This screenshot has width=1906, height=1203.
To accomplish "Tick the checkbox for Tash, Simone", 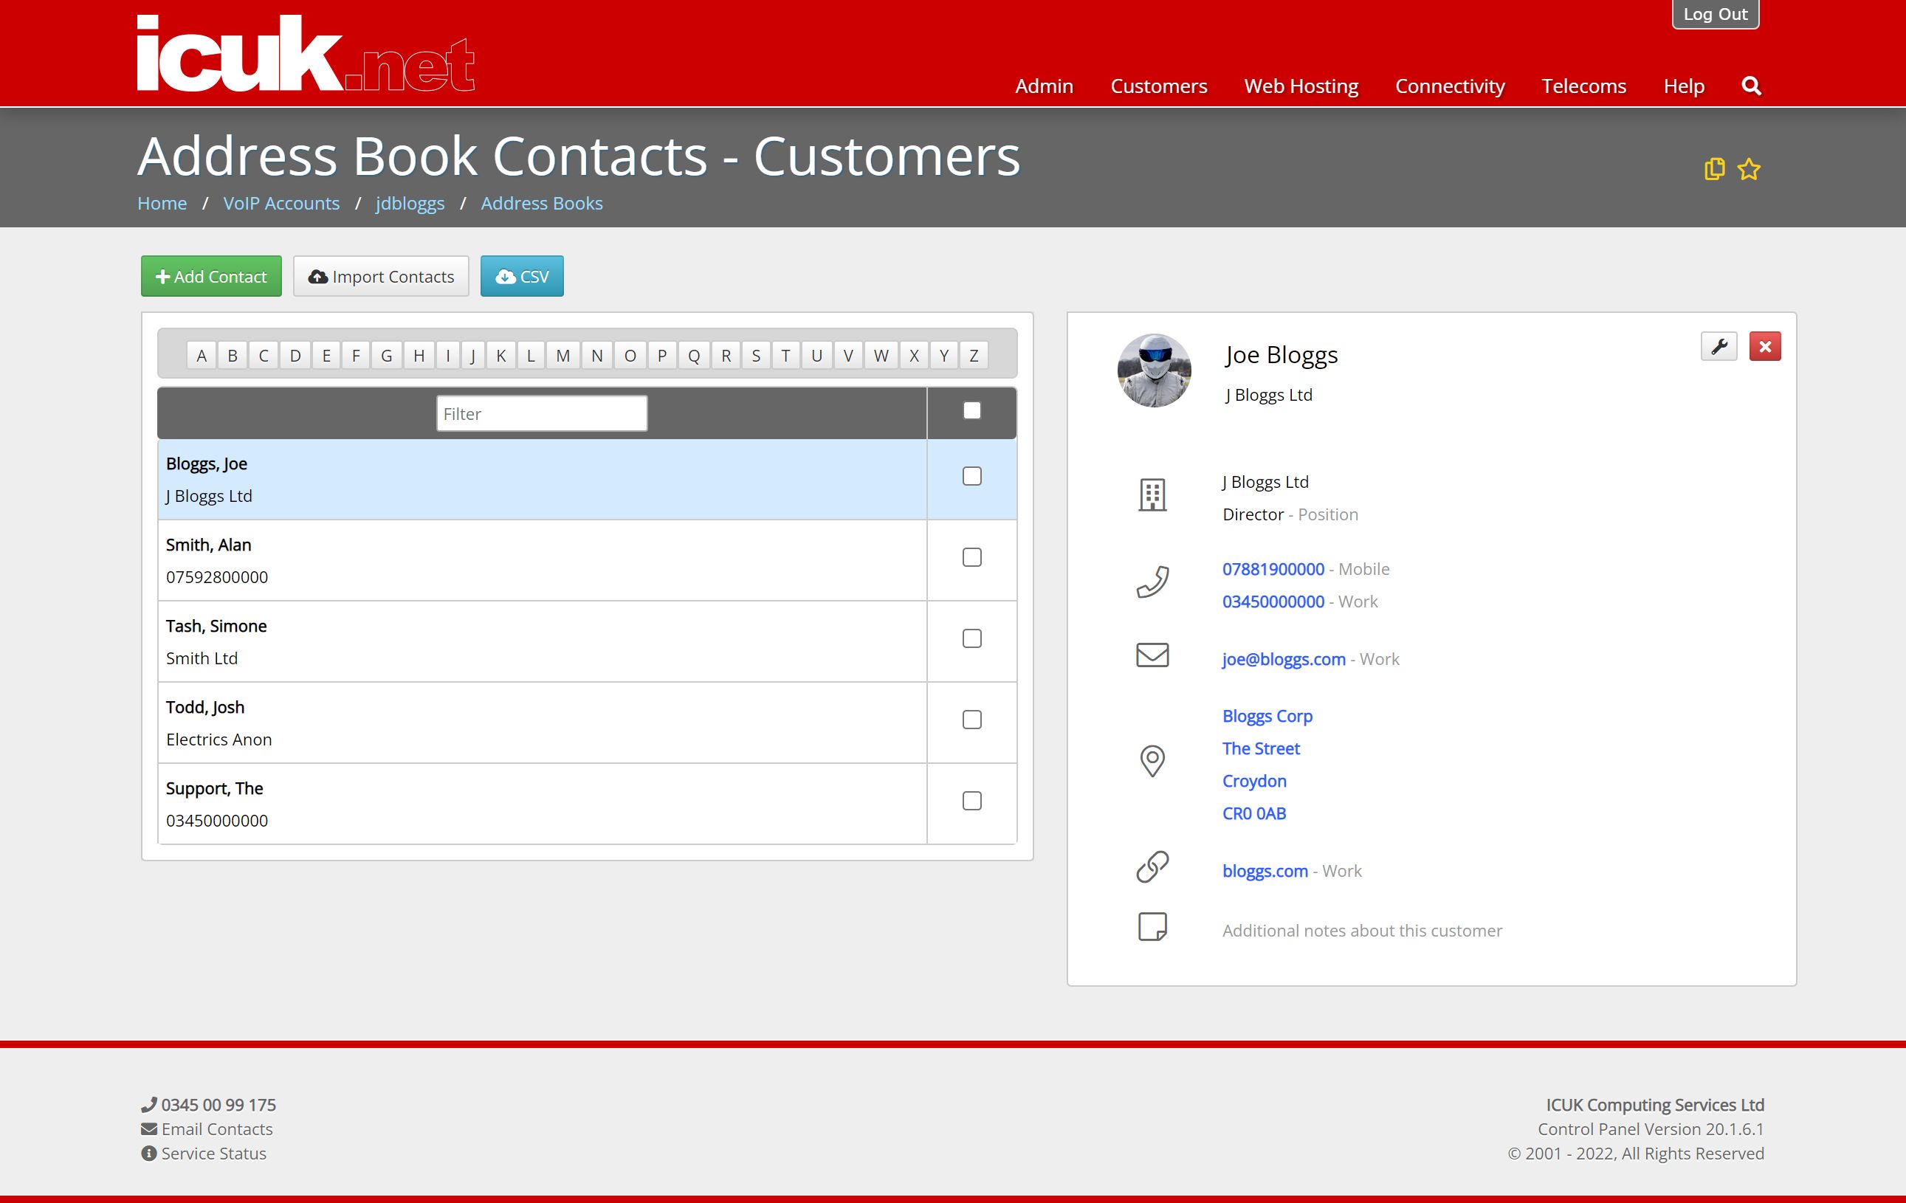I will [971, 638].
